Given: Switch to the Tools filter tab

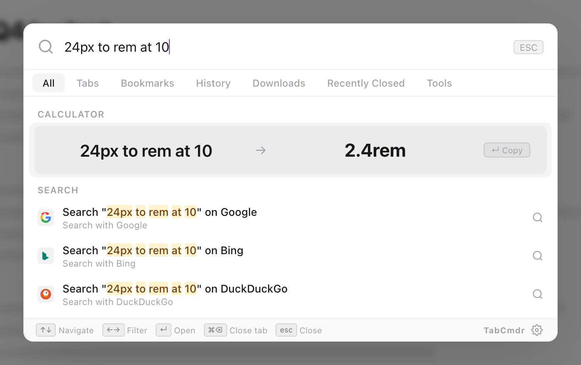Looking at the screenshot, I should point(439,83).
